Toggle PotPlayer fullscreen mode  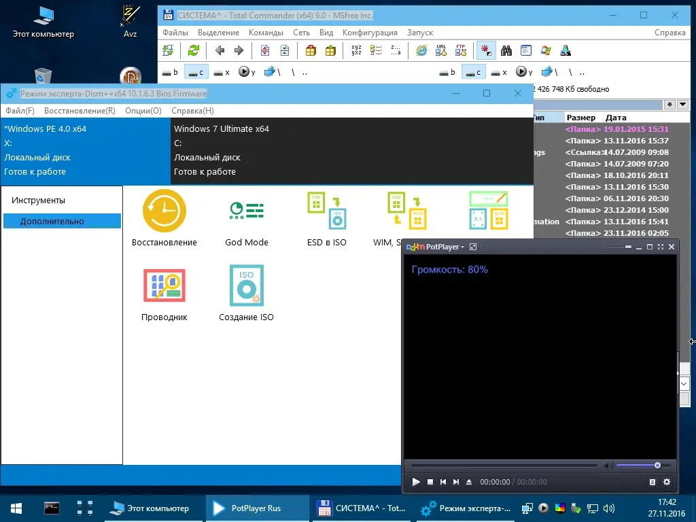pos(661,247)
